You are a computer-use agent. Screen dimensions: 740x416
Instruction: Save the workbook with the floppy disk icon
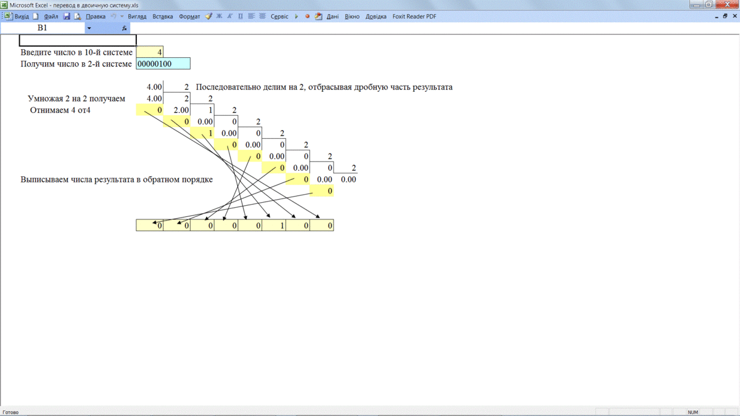point(67,17)
